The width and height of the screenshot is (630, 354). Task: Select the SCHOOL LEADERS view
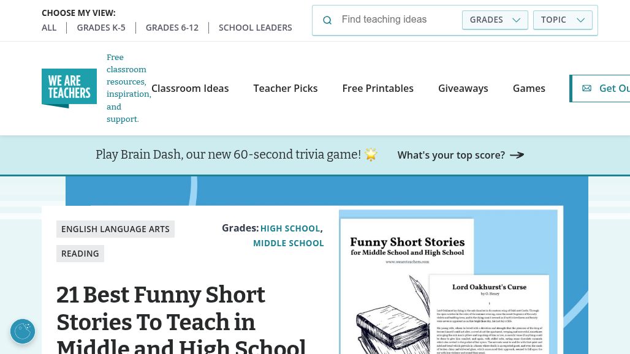pyautogui.click(x=255, y=28)
